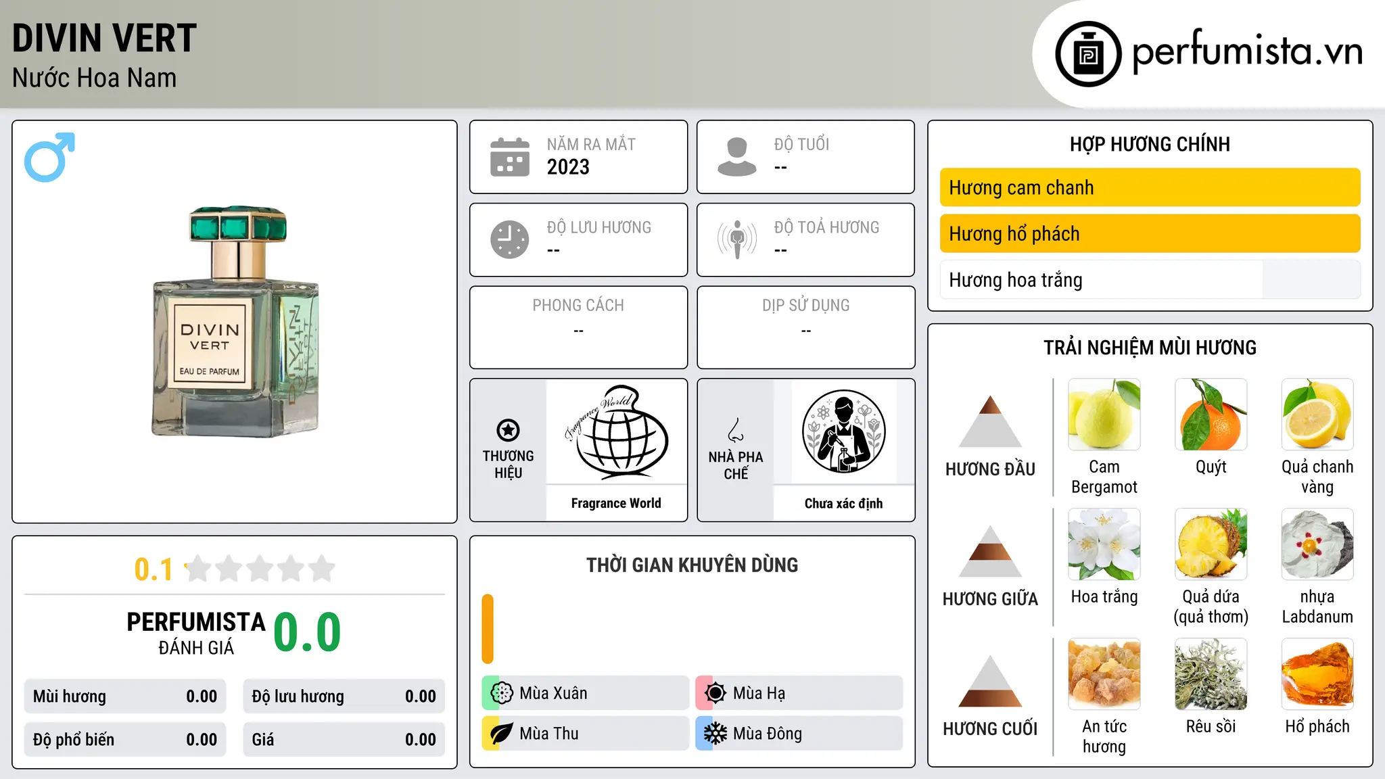
Task: Click the Perfumista đánh giá label
Action: tap(196, 633)
